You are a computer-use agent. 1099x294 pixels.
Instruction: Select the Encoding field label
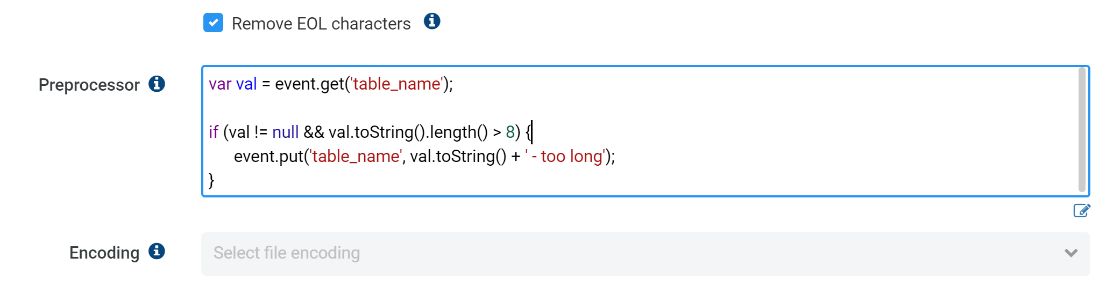(x=104, y=253)
